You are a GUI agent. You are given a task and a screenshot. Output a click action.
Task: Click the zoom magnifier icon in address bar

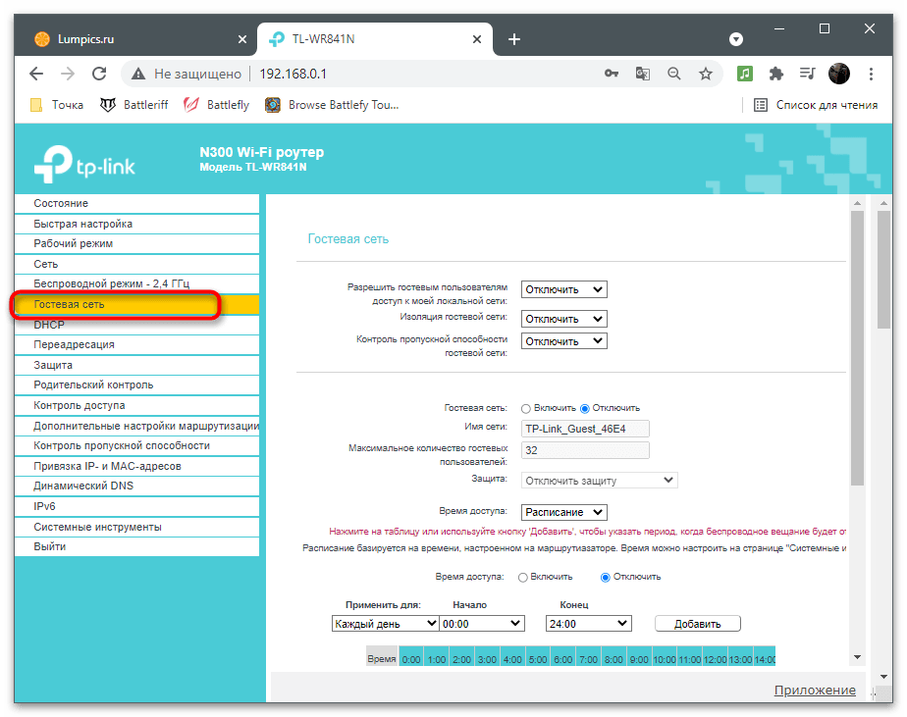click(x=673, y=74)
